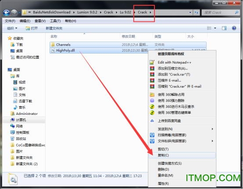Open 控制面板 in sidebar
This screenshot has width=243, height=189.
(23, 132)
